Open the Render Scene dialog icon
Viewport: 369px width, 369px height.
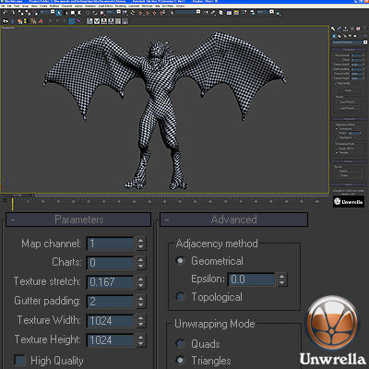tap(253, 12)
